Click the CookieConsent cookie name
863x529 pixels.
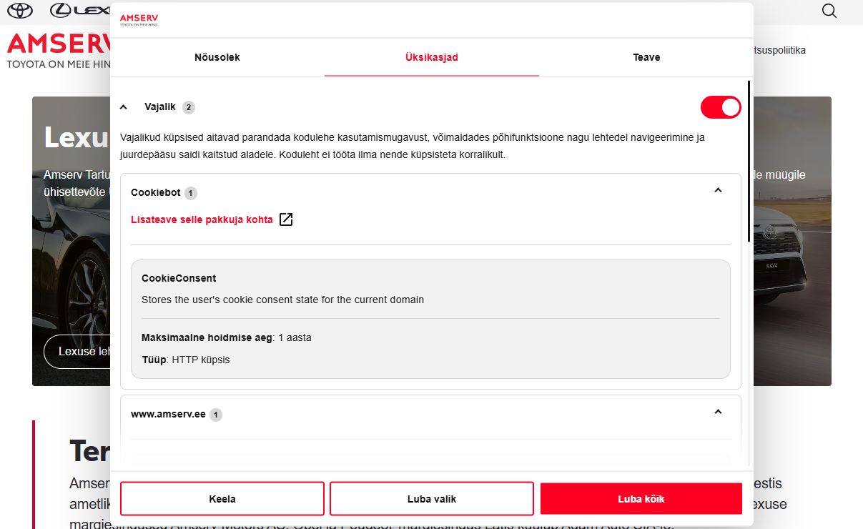(x=179, y=278)
